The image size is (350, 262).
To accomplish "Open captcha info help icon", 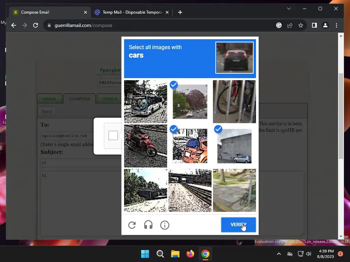I will tap(165, 225).
